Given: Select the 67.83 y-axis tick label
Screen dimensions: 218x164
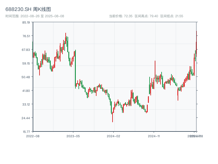Looking at the screenshot, I should (26, 50).
